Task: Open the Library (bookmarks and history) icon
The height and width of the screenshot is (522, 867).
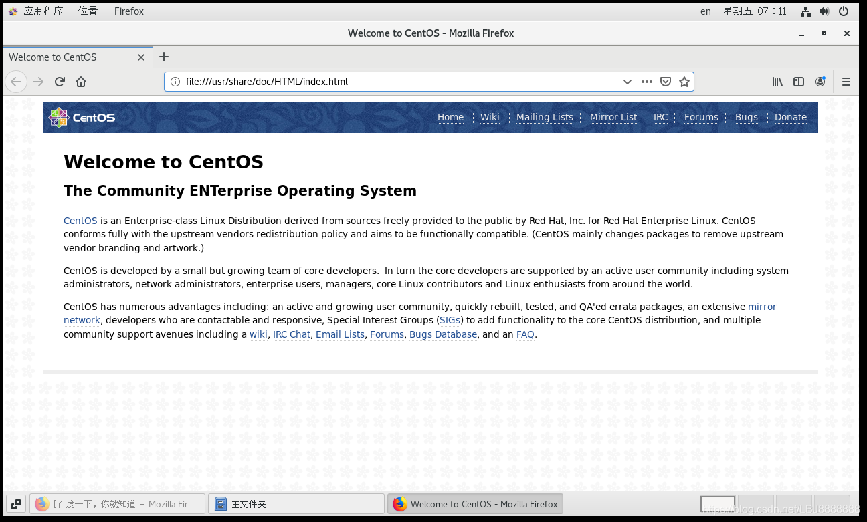Action: 777,82
